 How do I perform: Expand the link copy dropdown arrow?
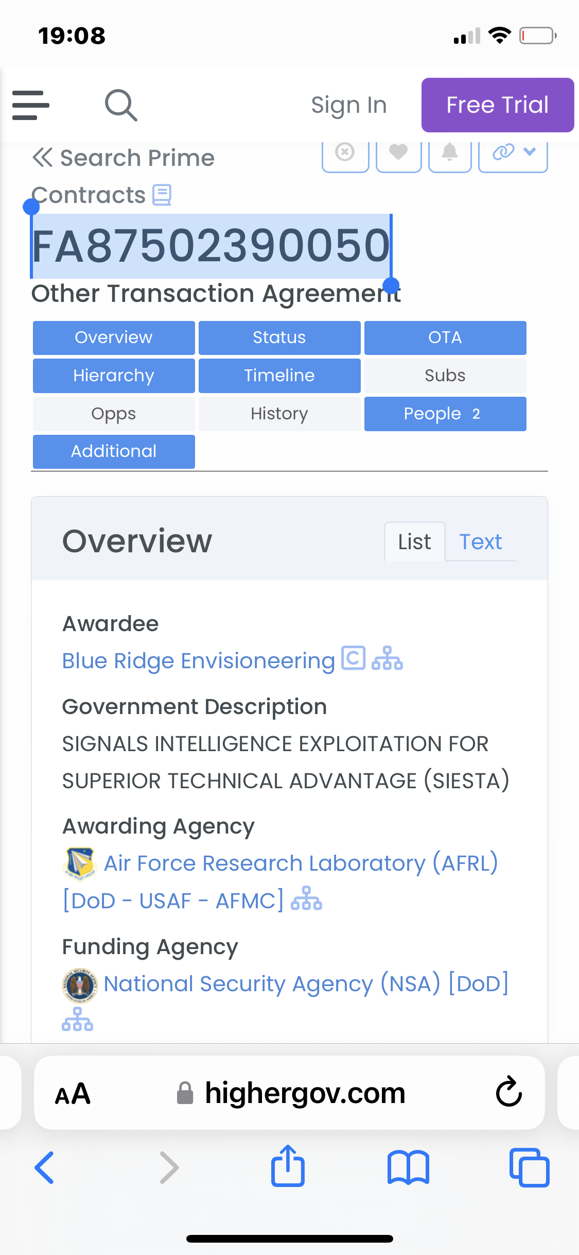(x=530, y=151)
